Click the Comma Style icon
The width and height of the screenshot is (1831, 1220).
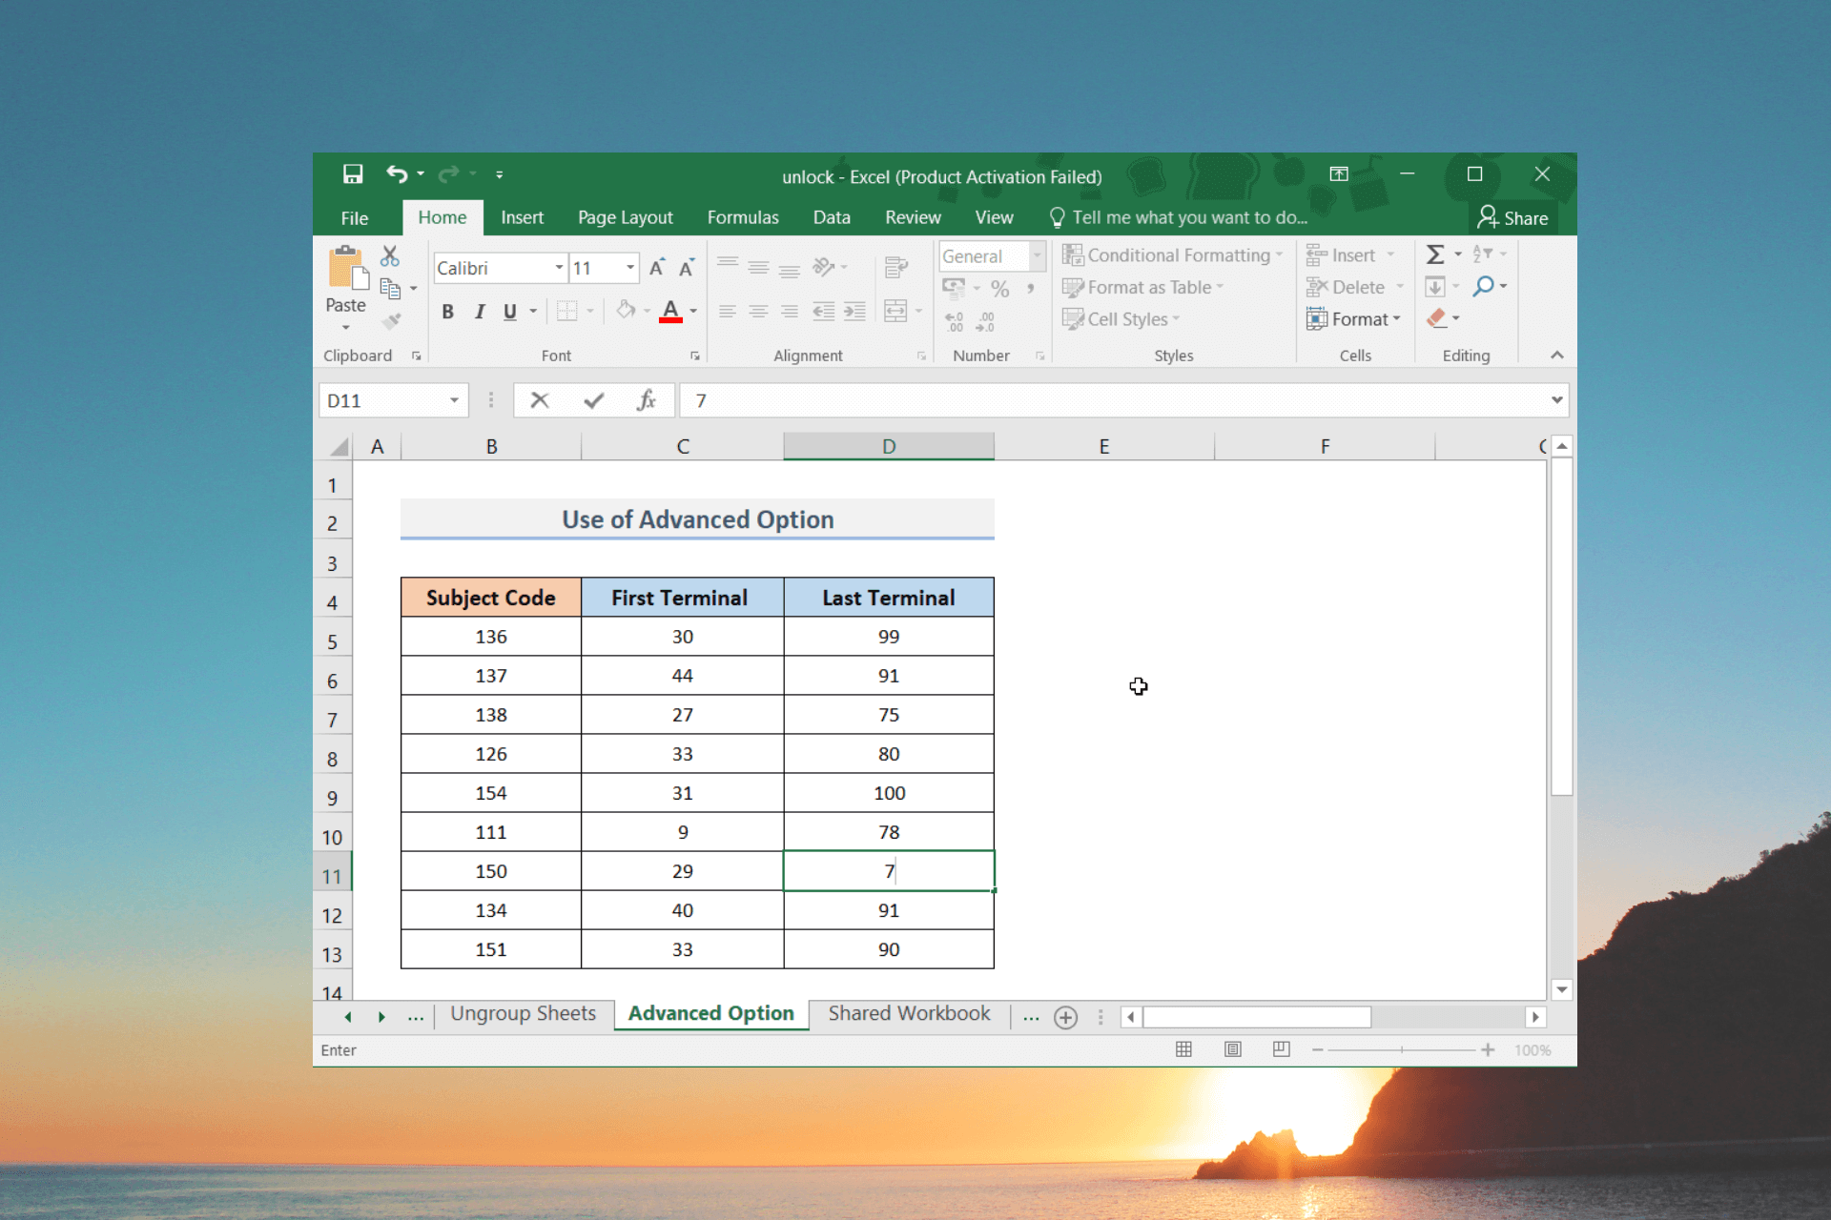pos(1030,288)
